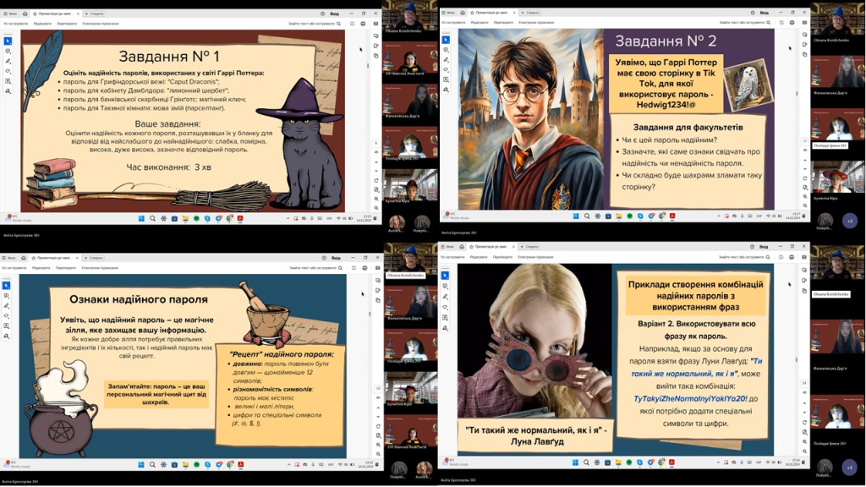Expand hidden tray icons below Завдання № 2
This screenshot has width=866, height=487.
[719, 216]
